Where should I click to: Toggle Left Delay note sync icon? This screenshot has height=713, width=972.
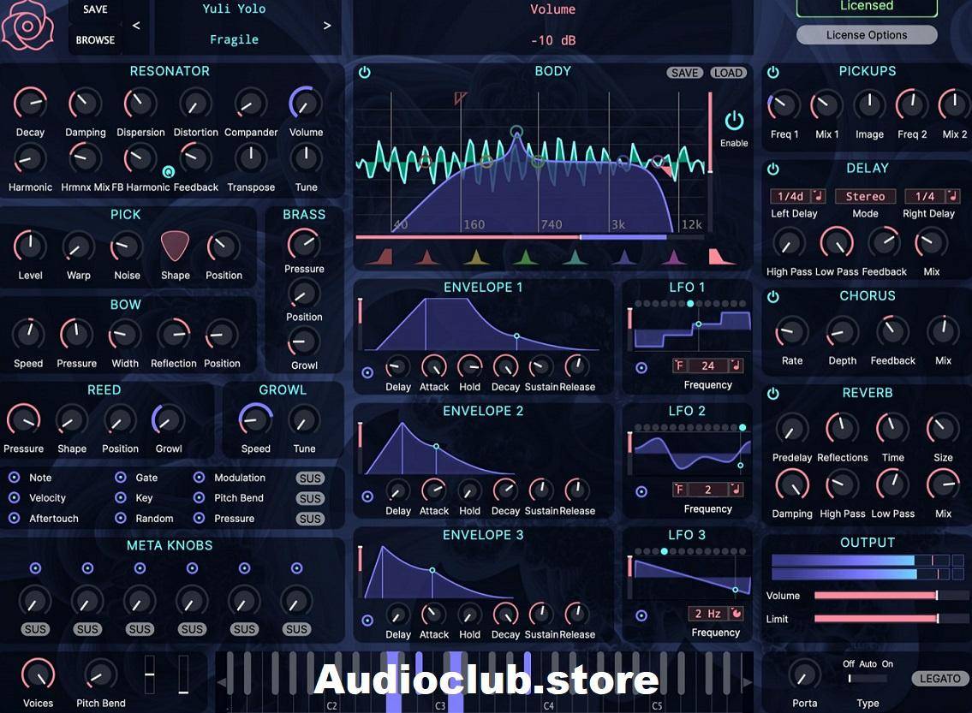[818, 196]
